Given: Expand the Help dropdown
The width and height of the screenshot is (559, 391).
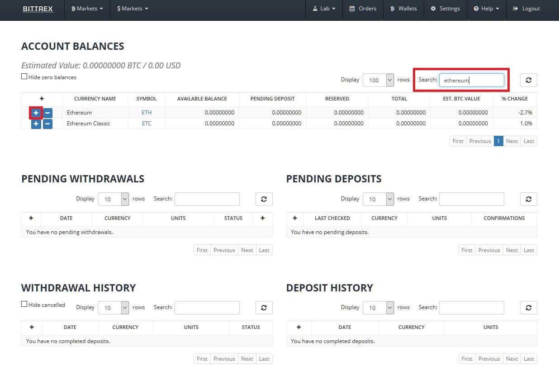Looking at the screenshot, I should (486, 8).
